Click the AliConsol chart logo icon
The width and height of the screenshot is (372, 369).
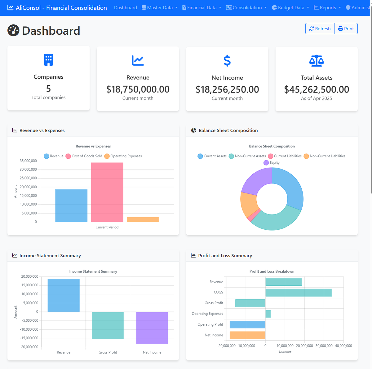[x=11, y=8]
